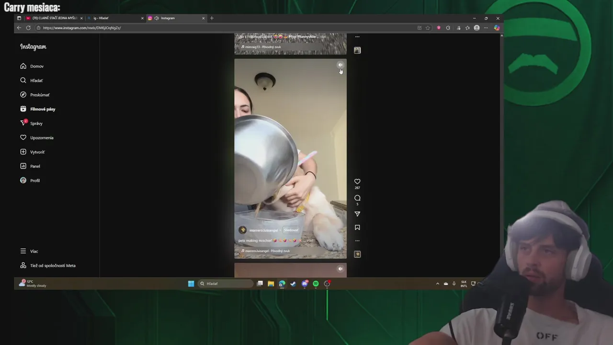
Task: Open Vytvoriť create post
Action: click(x=33, y=152)
